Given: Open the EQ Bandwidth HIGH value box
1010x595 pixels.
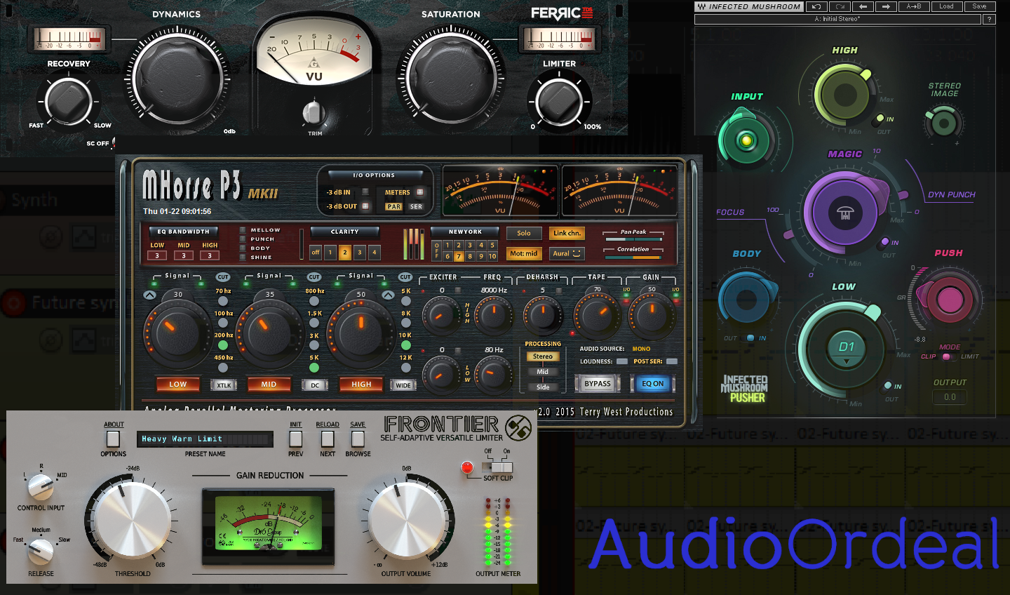Looking at the screenshot, I should 210,255.
